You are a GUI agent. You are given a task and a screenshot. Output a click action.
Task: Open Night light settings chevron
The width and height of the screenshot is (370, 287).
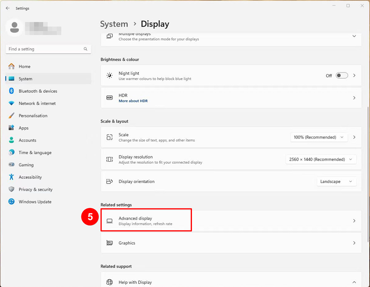point(354,76)
